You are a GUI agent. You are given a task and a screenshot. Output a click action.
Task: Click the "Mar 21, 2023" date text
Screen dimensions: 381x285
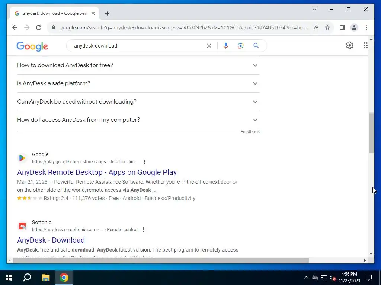coord(32,182)
